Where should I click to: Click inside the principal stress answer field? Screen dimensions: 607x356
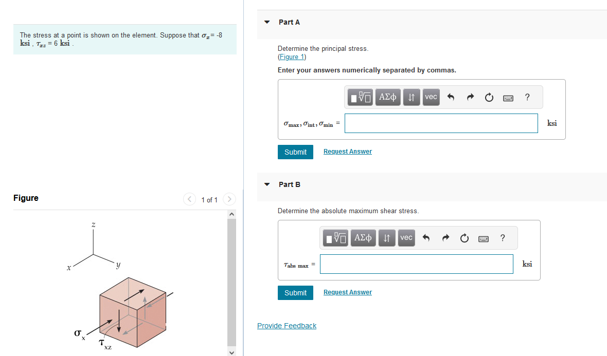click(x=441, y=123)
